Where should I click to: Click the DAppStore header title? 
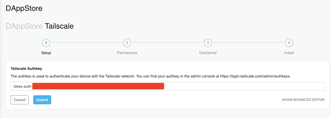click(x=24, y=8)
